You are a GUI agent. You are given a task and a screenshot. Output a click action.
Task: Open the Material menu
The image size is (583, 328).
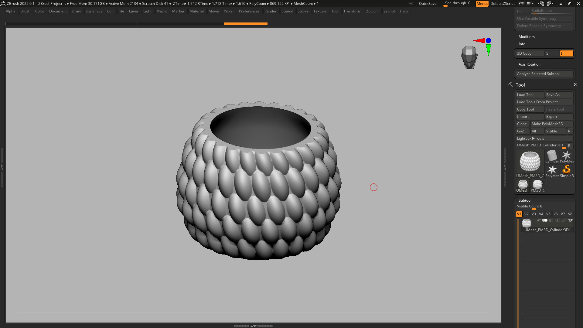pyautogui.click(x=196, y=11)
